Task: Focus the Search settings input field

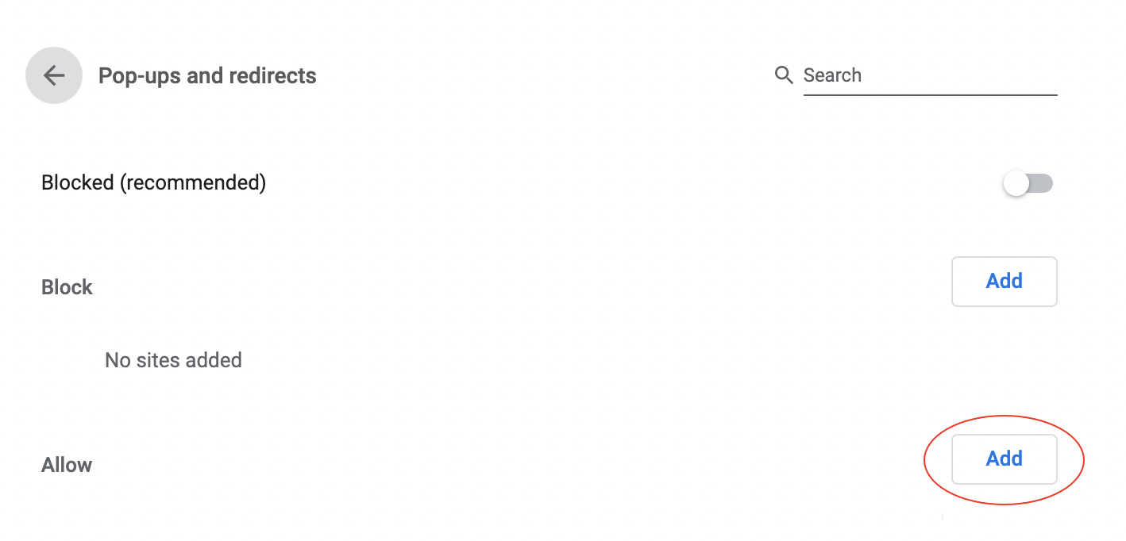Action: click(929, 75)
